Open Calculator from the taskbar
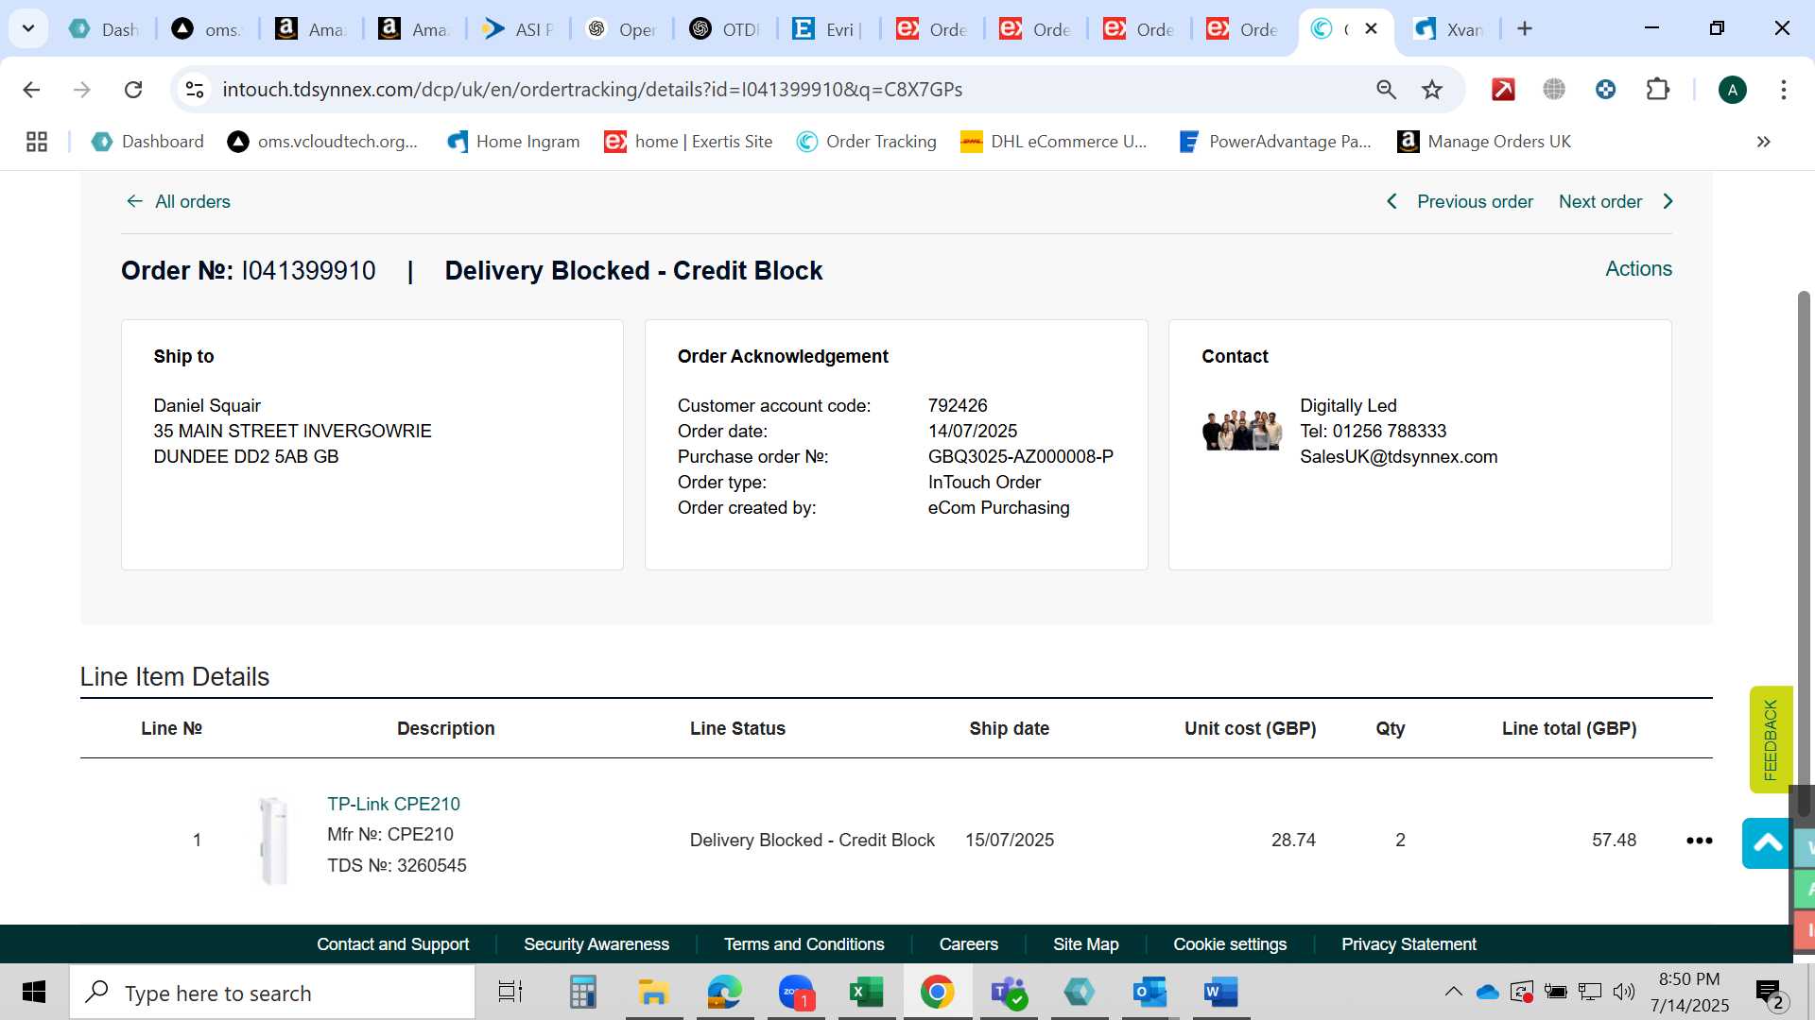The width and height of the screenshot is (1815, 1020). coord(582,993)
